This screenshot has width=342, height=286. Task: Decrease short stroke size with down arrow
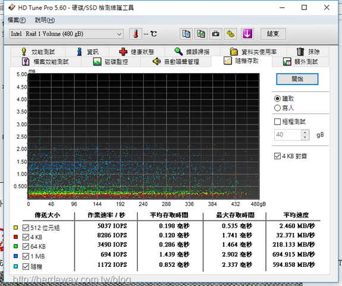305,138
